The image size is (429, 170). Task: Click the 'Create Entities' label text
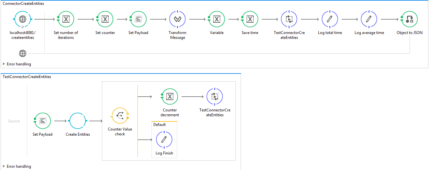click(78, 134)
